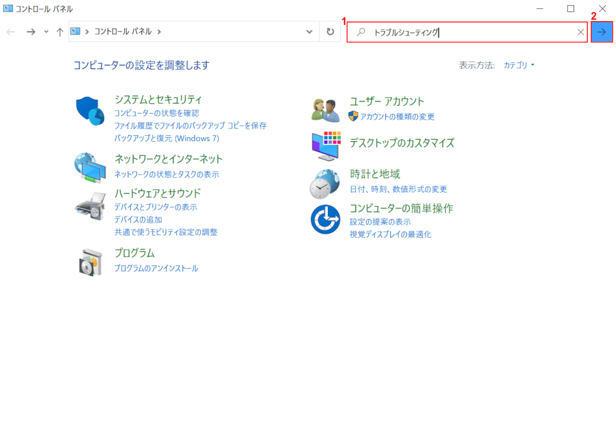Run the search with the blue arrow button
The width and height of the screenshot is (616, 423).
pos(602,32)
